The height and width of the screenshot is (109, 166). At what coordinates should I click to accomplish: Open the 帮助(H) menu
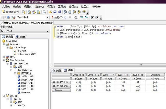pyautogui.click(x=96, y=7)
